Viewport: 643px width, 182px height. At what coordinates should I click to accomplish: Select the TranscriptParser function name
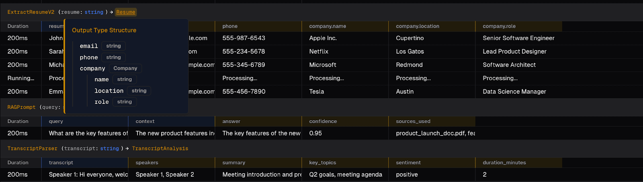pos(32,148)
